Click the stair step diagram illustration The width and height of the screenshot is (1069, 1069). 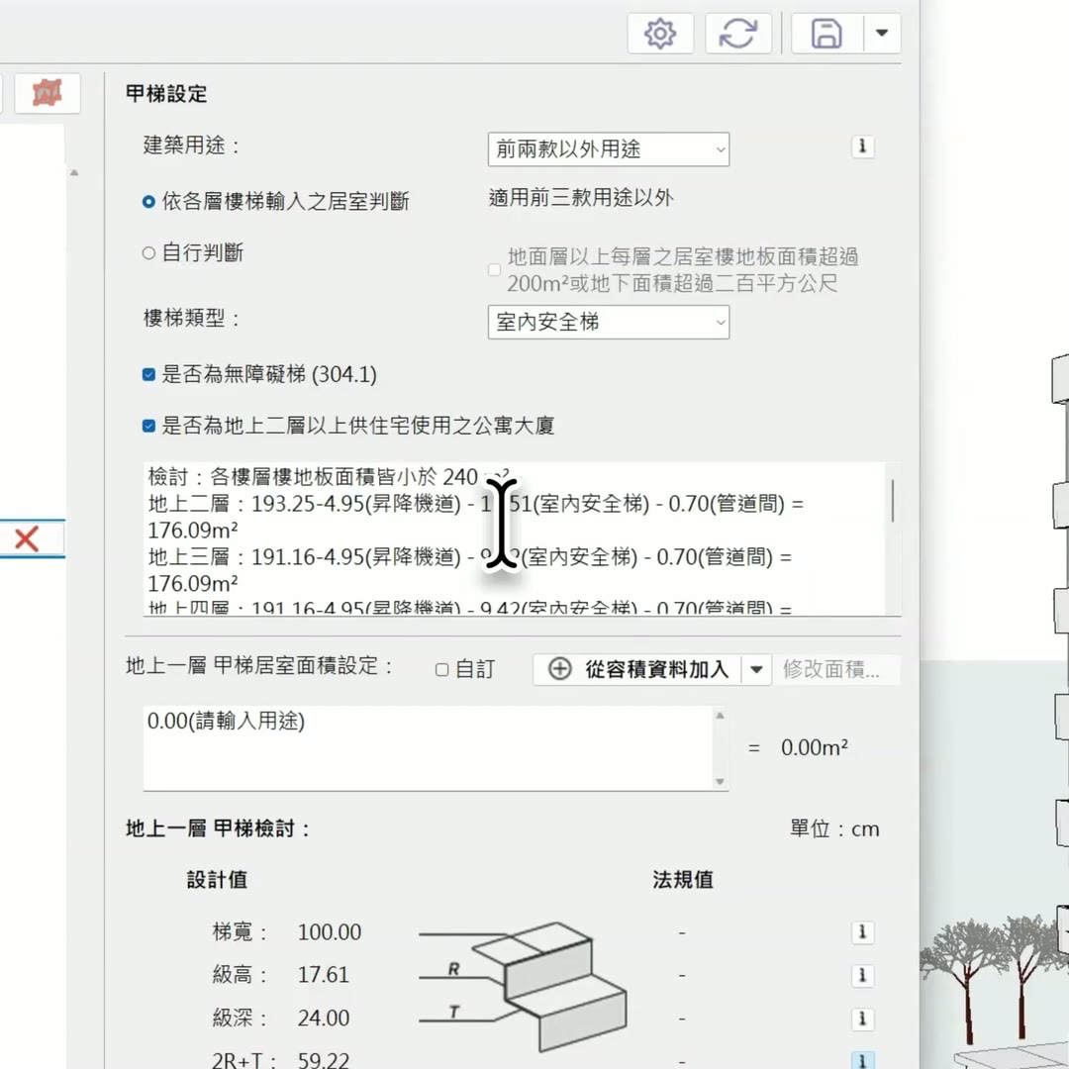tap(525, 985)
